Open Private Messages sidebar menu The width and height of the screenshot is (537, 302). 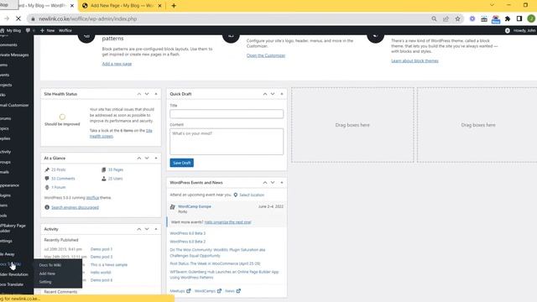point(14,55)
